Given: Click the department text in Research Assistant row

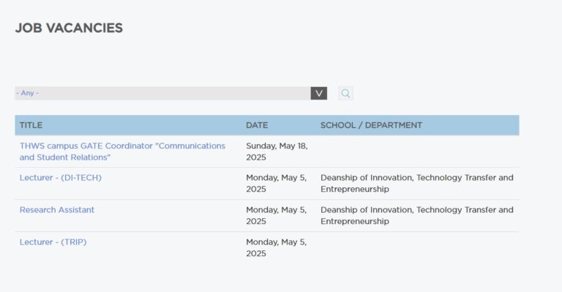Looking at the screenshot, I should click(417, 216).
